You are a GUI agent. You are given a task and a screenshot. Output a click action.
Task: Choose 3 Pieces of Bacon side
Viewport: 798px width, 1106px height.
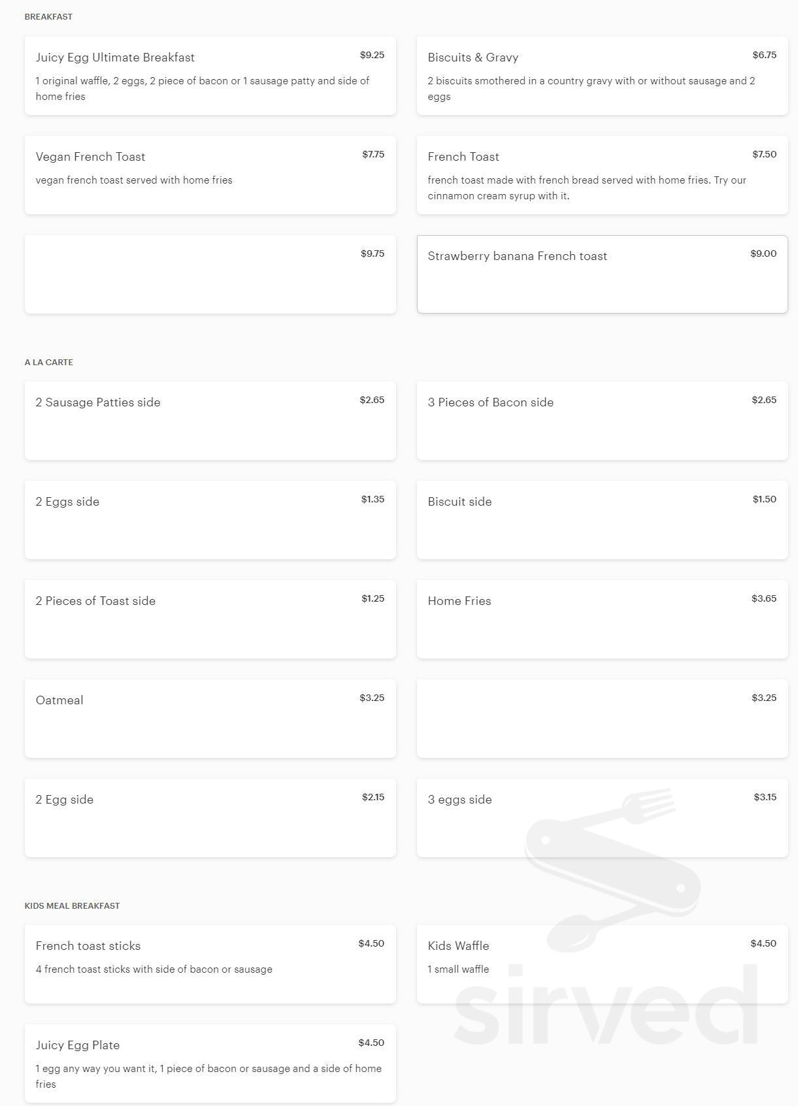coord(602,421)
